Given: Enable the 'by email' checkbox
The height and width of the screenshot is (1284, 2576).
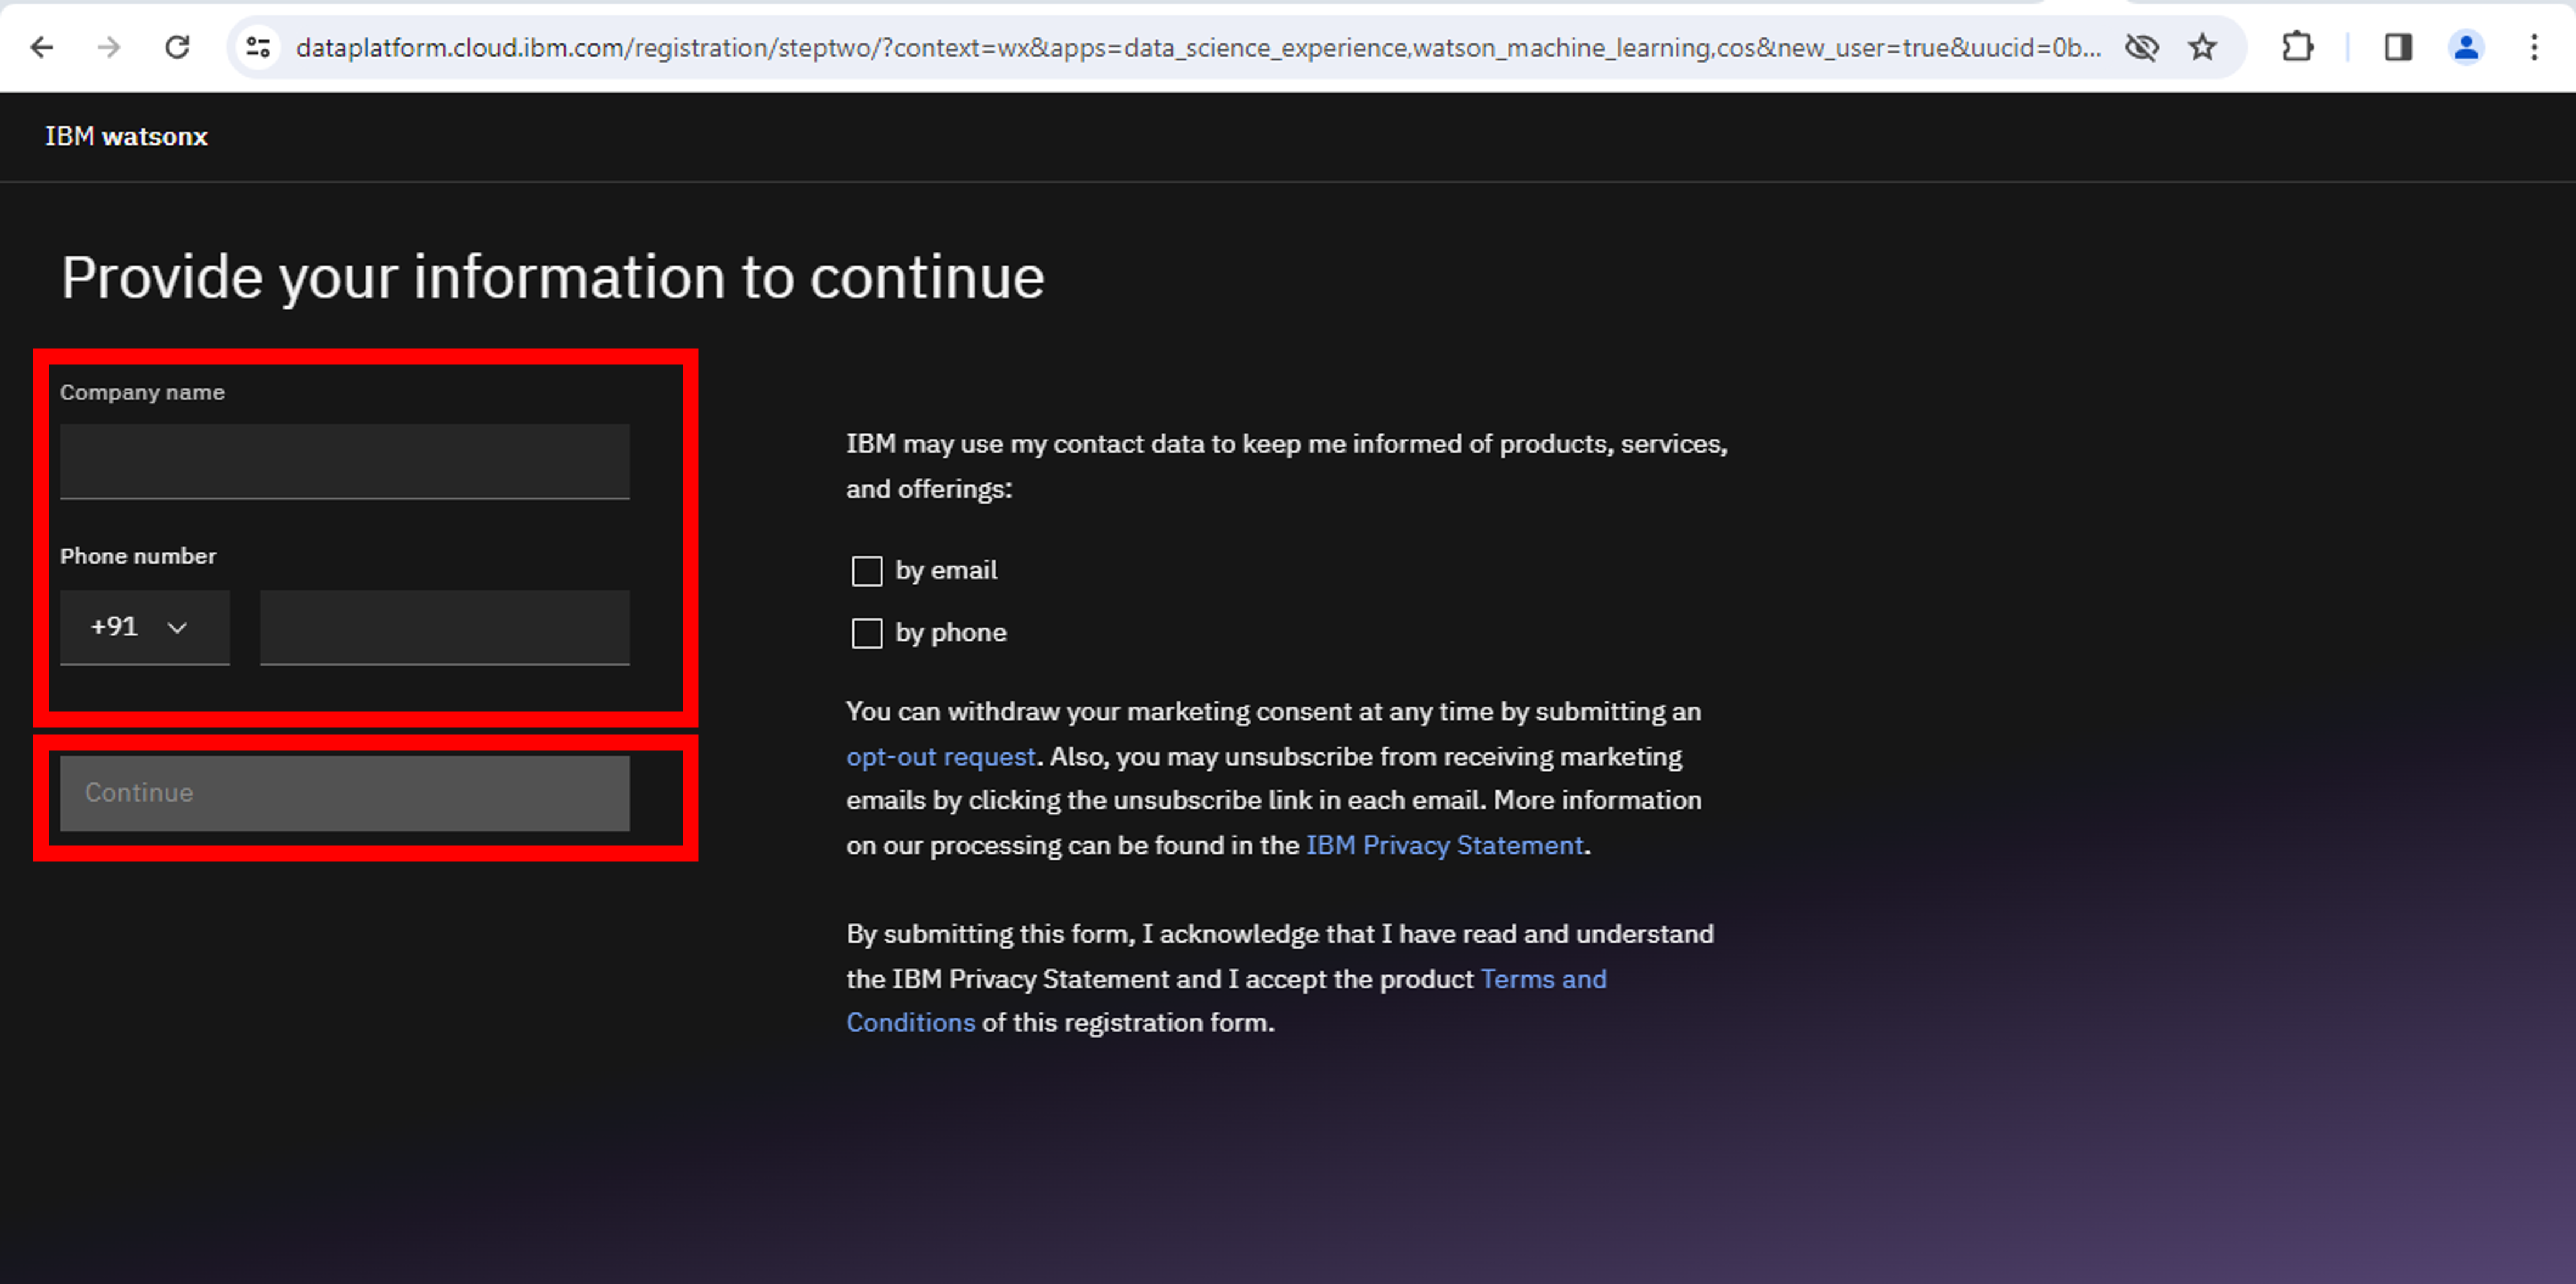Looking at the screenshot, I should pos(866,571).
